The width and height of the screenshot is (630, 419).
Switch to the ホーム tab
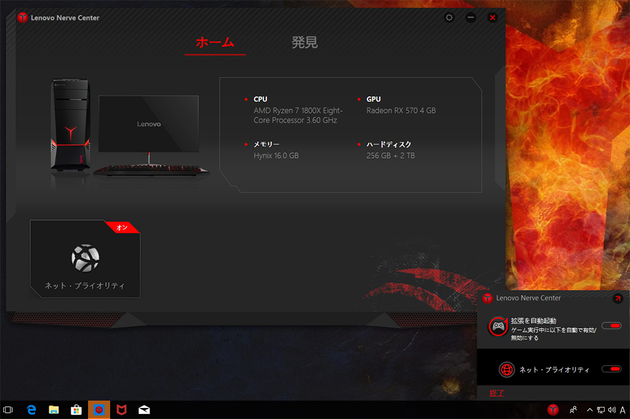tap(215, 42)
